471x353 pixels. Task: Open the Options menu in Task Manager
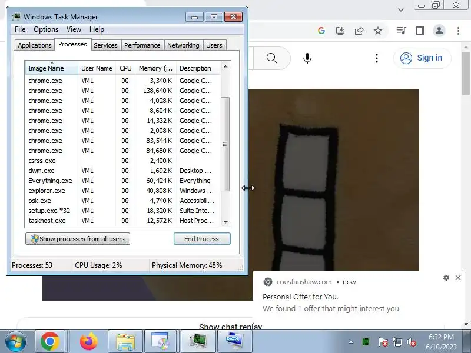[46, 29]
